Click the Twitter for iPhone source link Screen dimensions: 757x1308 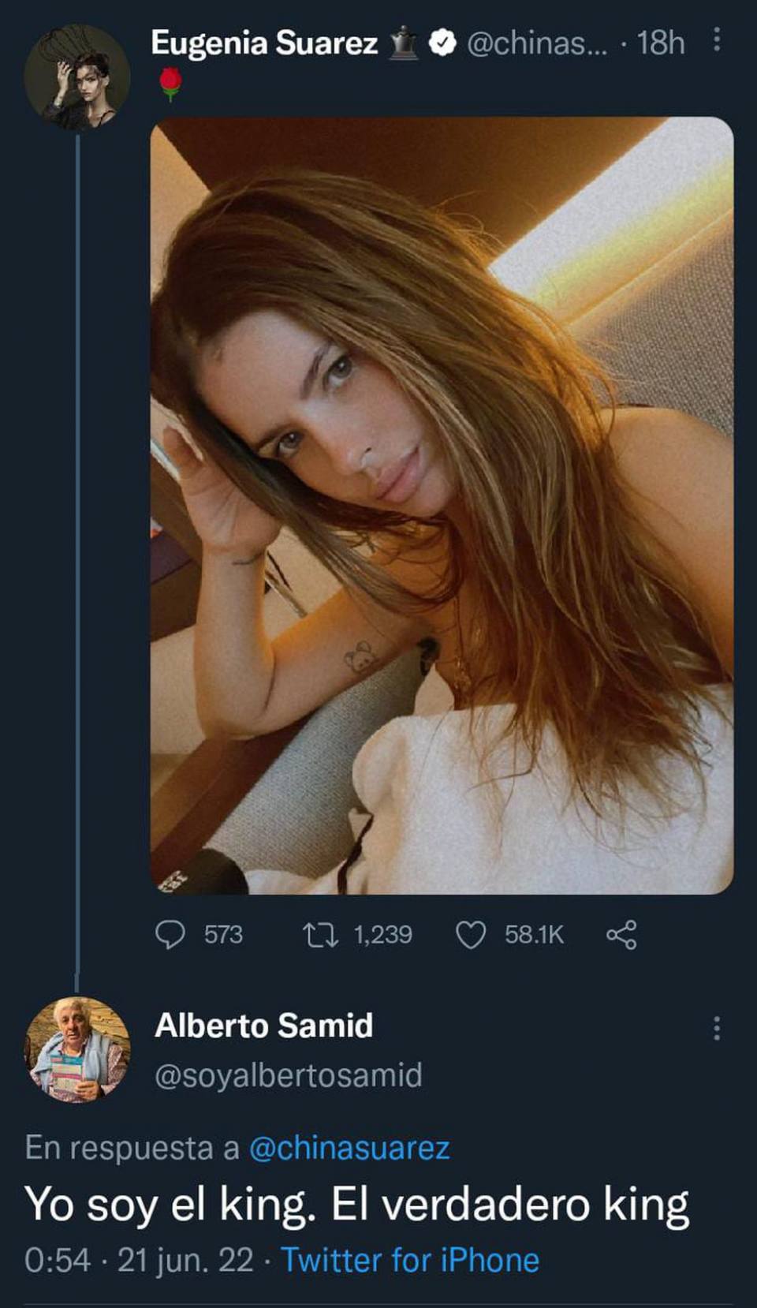[x=410, y=1260]
